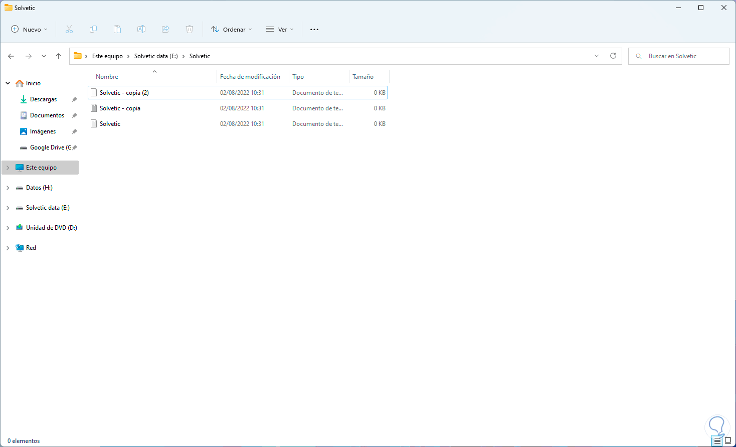Collapse the Inicio tree node
This screenshot has height=447, width=736.
[8, 83]
